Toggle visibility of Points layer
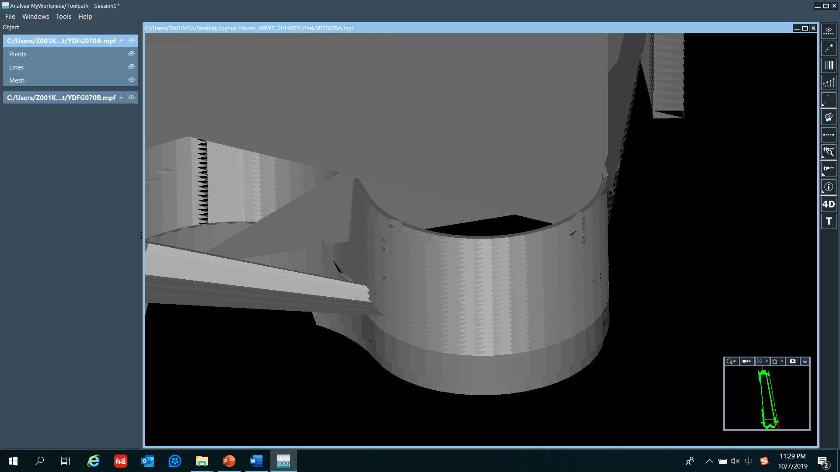 (131, 54)
